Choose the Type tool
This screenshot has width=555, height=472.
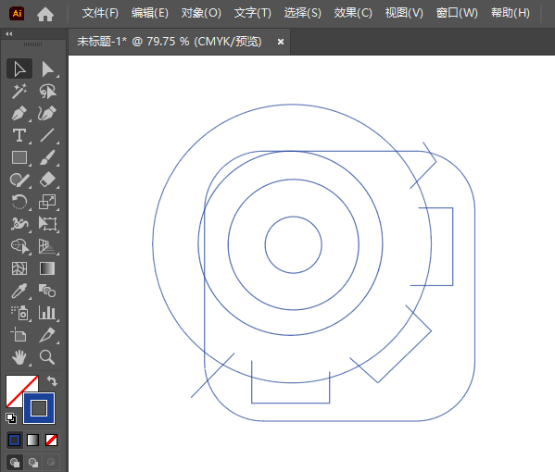coord(19,135)
